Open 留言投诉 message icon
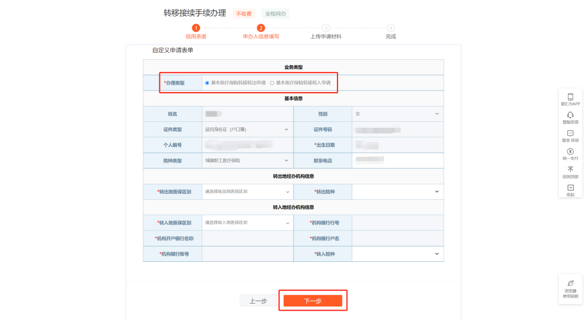 coord(570,133)
